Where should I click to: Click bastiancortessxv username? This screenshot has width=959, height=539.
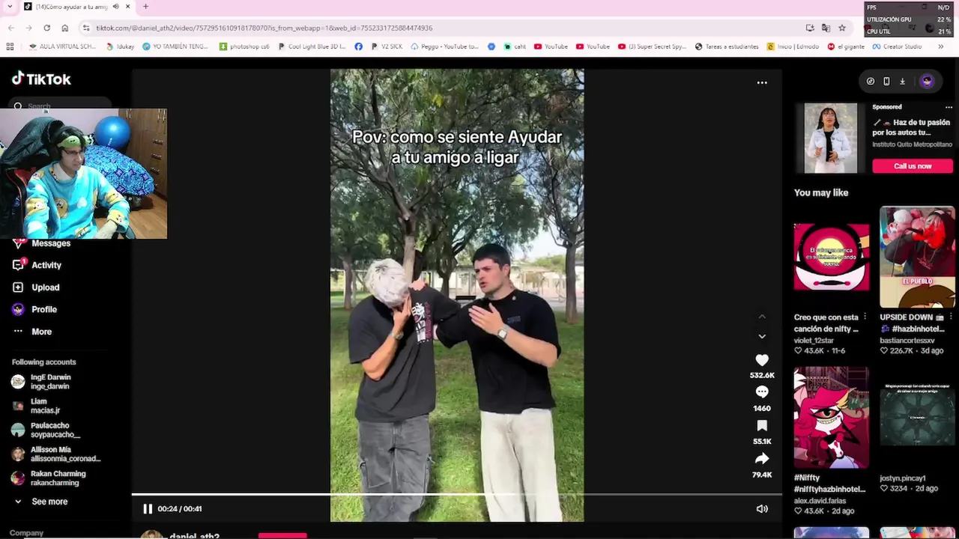click(x=907, y=341)
